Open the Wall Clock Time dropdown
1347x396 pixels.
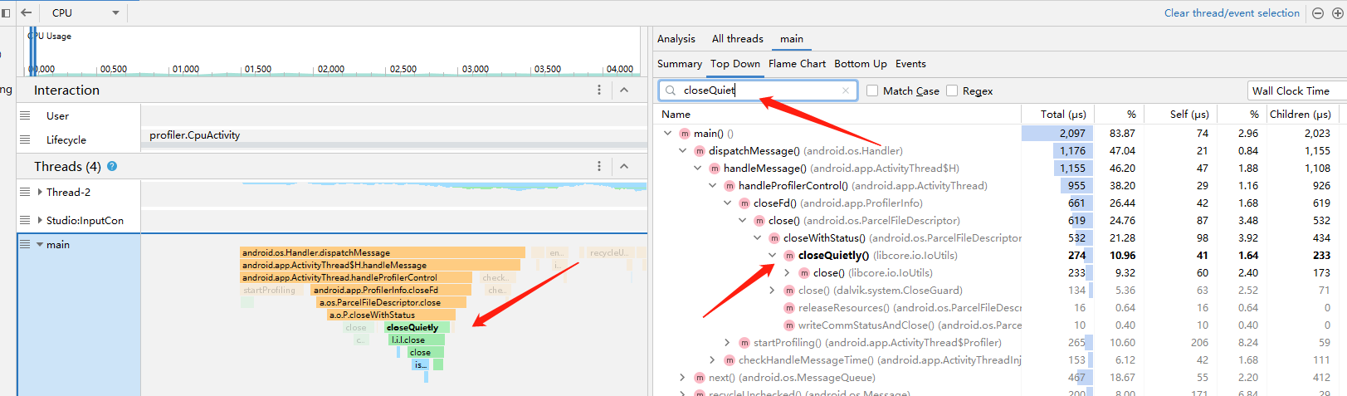coord(1297,90)
